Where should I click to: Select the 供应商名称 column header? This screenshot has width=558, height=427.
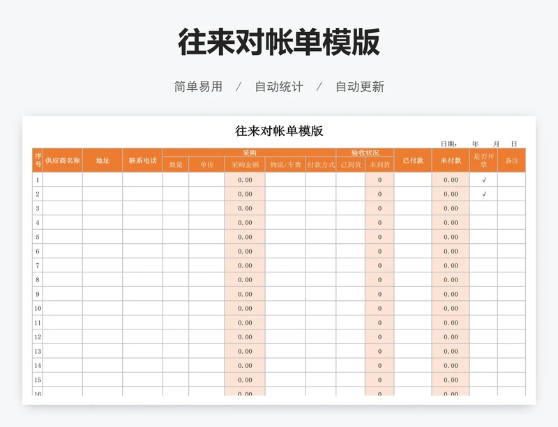(62, 160)
